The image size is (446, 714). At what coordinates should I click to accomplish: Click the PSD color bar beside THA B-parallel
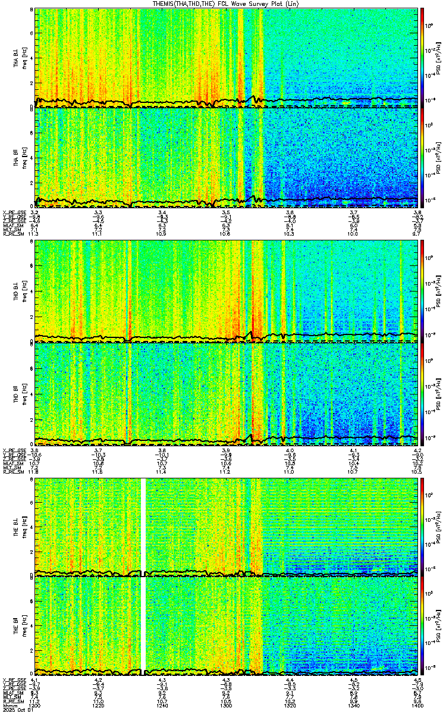point(423,158)
